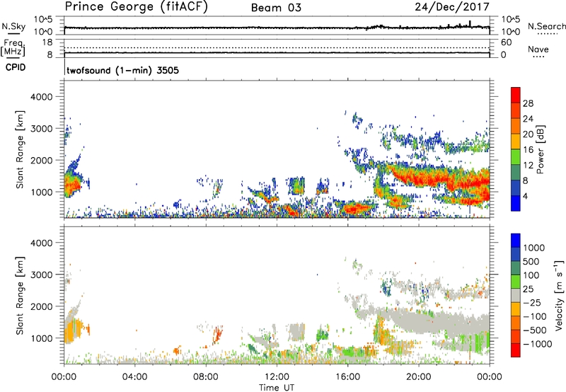Pick the blue bottom segment of Power colorbar
Image resolution: width=566 pixels, height=392 pixels.
(516, 204)
